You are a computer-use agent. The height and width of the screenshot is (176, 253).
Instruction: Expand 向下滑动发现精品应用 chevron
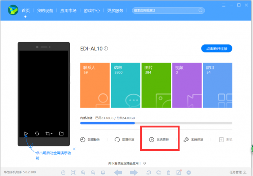click(145, 163)
